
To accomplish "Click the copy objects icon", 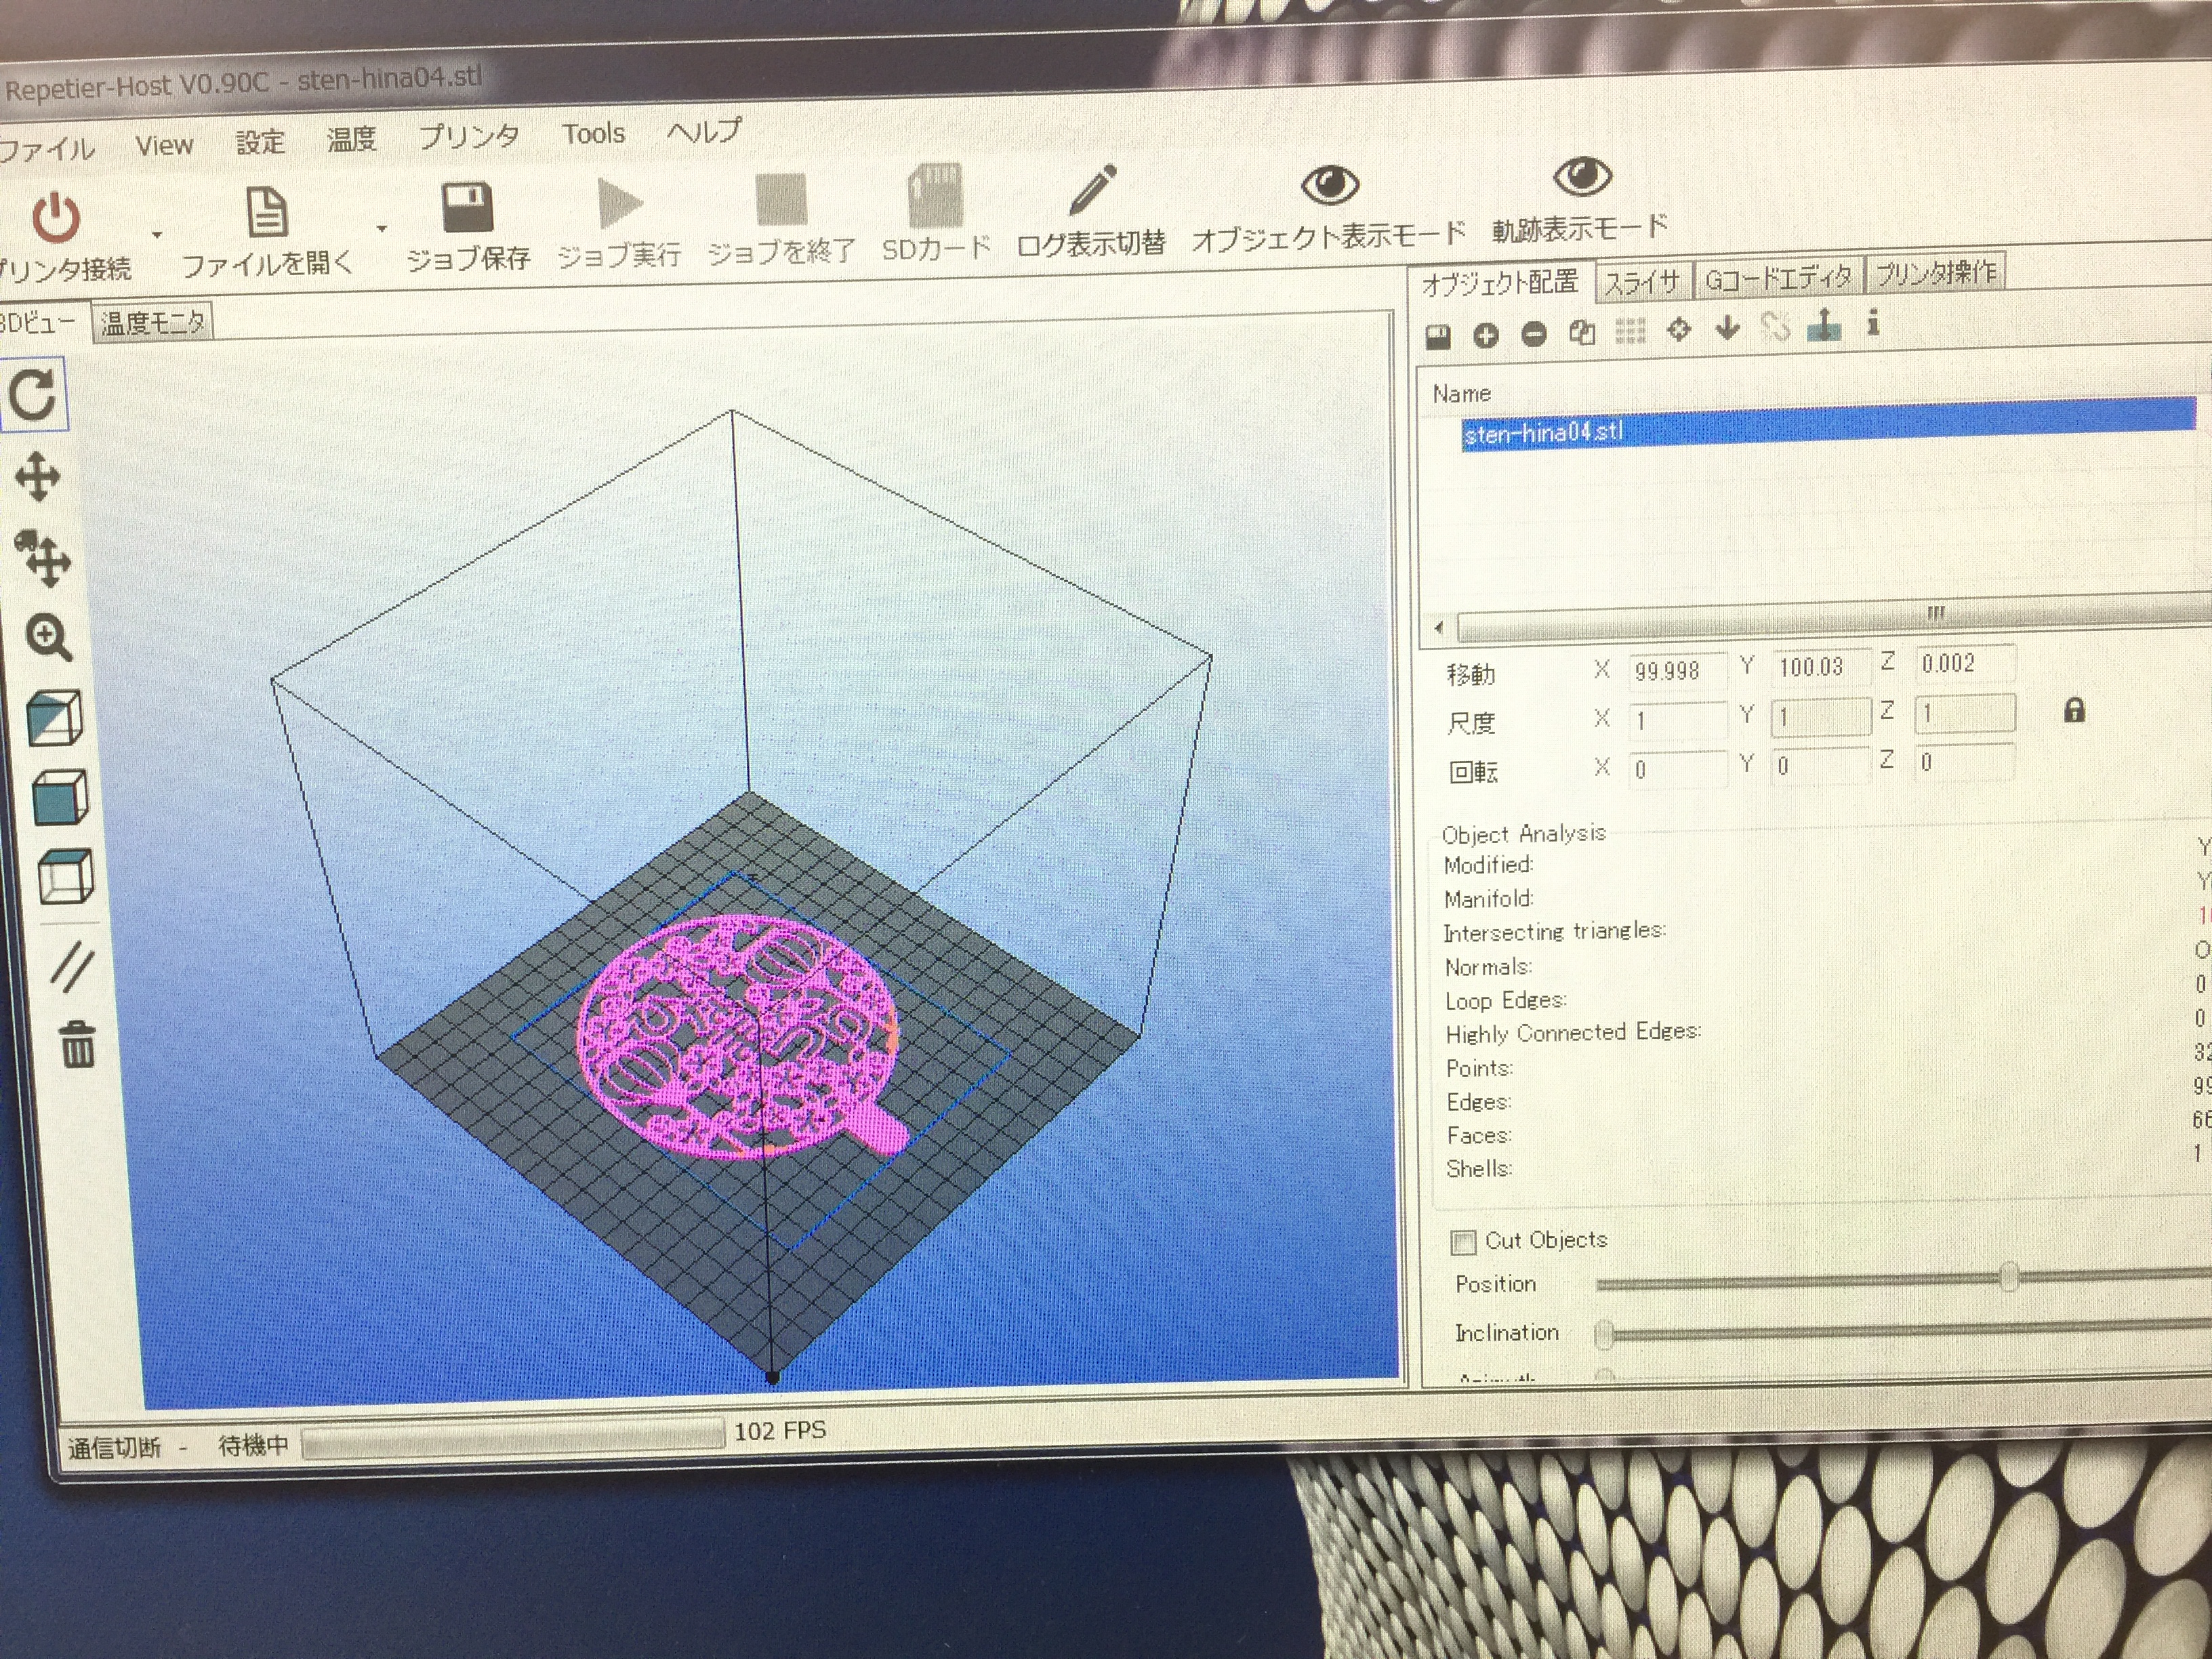I will tap(1582, 332).
